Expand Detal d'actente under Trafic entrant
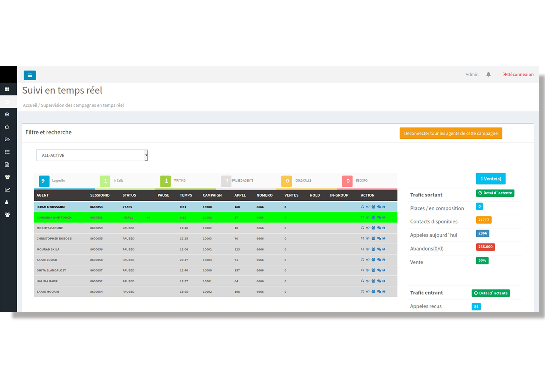The image size is (545, 383). (x=490, y=293)
